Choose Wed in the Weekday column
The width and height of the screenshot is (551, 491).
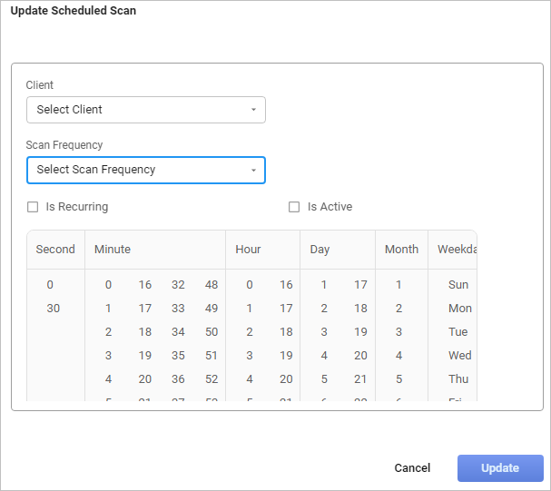click(x=459, y=356)
